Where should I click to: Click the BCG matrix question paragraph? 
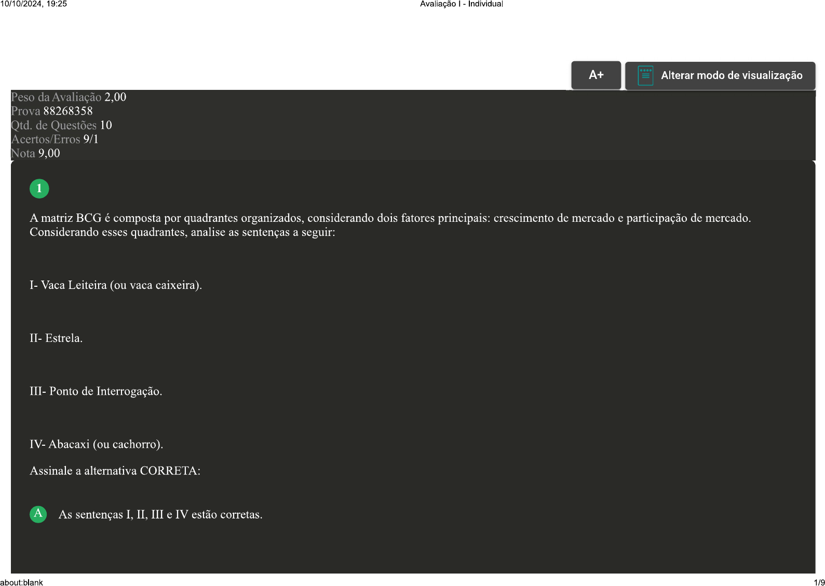pos(390,225)
